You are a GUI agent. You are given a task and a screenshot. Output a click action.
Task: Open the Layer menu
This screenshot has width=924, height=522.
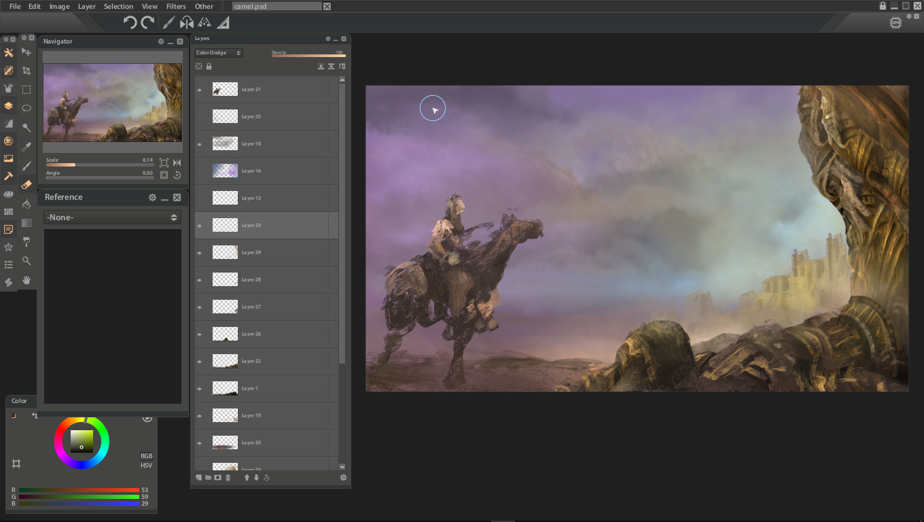87,6
